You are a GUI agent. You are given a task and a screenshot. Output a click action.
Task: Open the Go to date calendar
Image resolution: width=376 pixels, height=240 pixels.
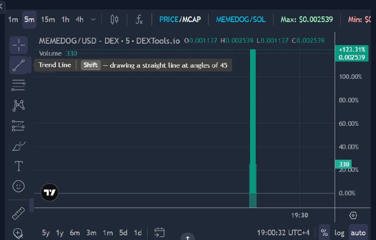coord(159,232)
